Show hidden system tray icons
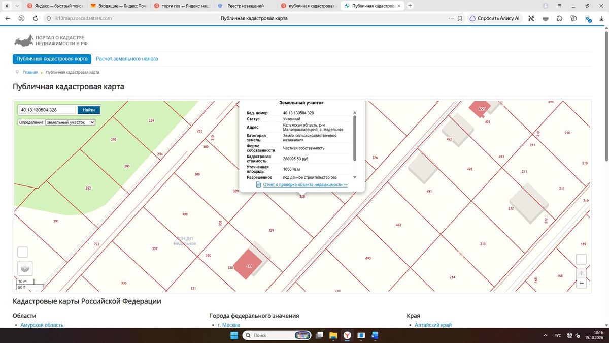609x343 pixels. [x=546, y=335]
